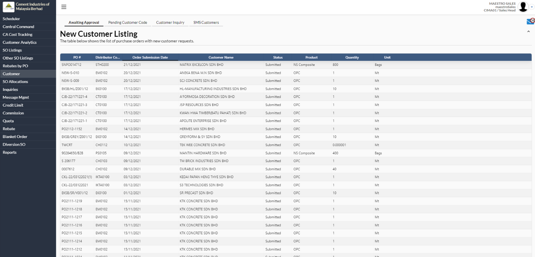Click DURABLE MIX SDN BHD
535x257 pixels.
(198, 169)
